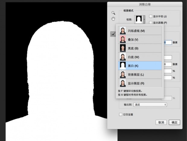Click the radius 像素 input field

(x=168, y=42)
